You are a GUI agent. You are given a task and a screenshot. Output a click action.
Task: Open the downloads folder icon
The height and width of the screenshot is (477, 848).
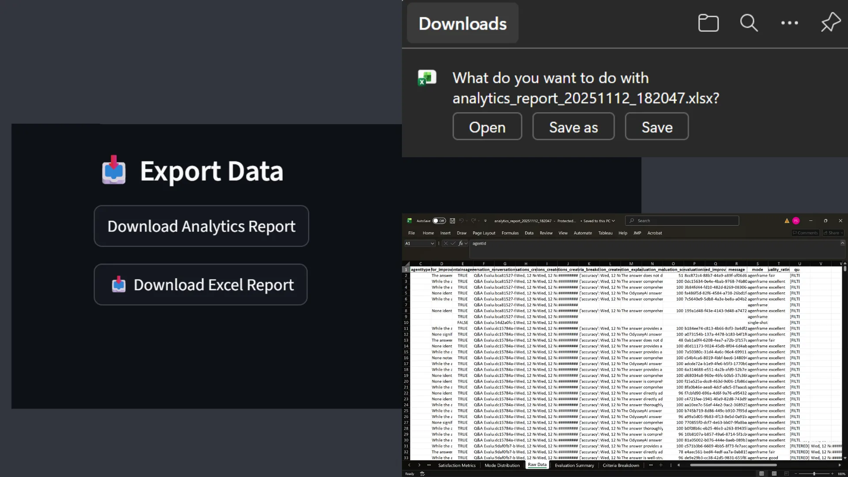coord(708,23)
